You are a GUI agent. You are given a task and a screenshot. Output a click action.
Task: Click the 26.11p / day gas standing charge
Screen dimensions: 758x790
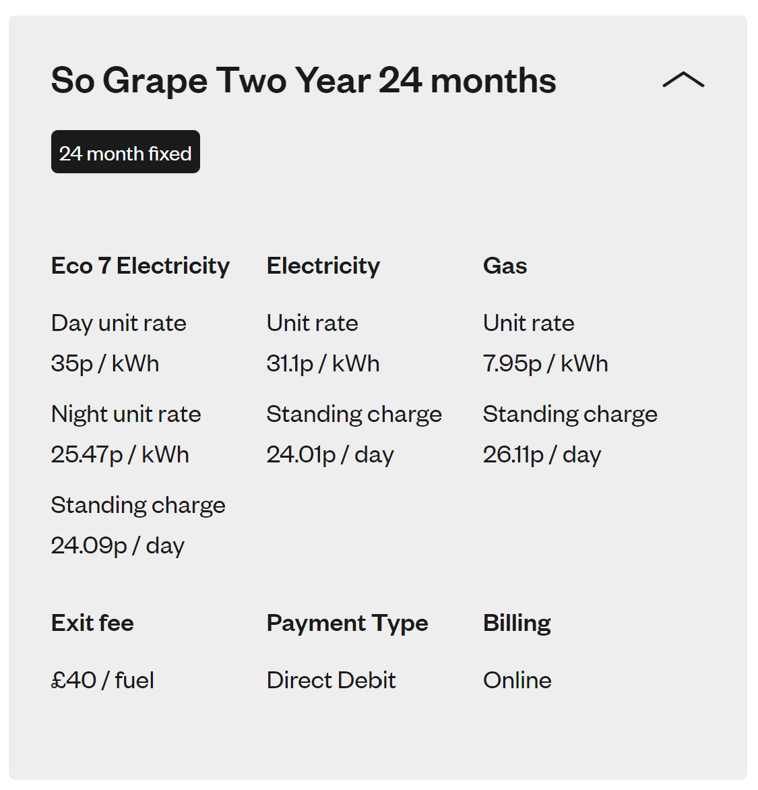pyautogui.click(x=542, y=456)
